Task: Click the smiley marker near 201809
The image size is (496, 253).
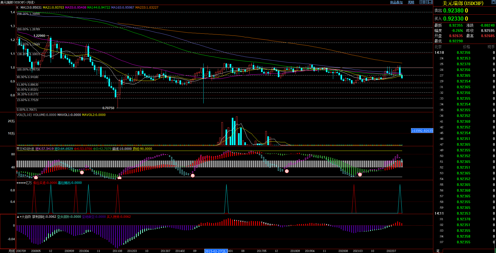Action: [x=287, y=171]
